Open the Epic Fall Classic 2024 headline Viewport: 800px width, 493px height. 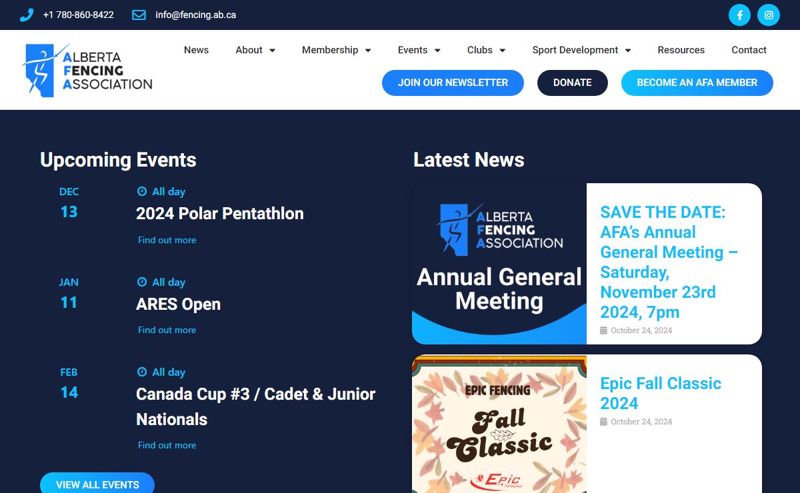point(661,393)
